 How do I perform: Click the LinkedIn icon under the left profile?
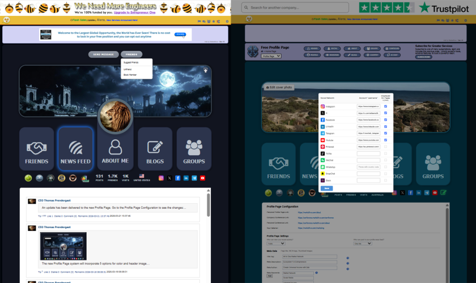pos(186,178)
